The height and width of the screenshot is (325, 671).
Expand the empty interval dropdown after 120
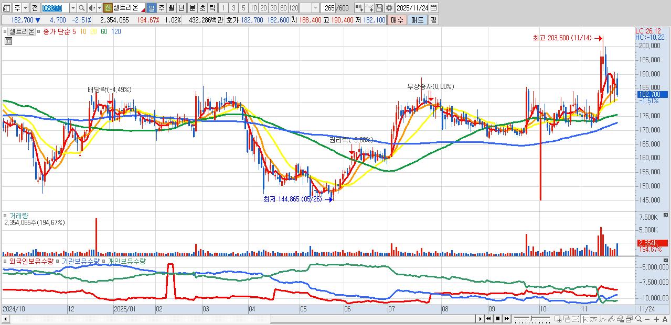click(x=315, y=8)
